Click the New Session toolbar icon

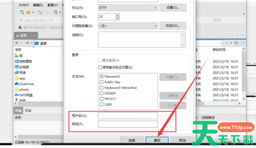tap(22, 13)
